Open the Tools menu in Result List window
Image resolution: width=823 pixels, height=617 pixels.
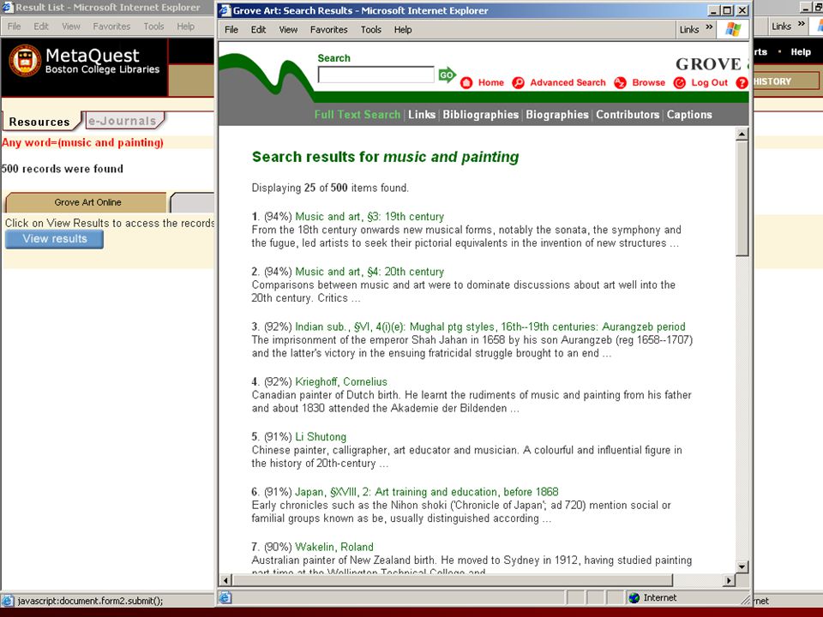click(x=153, y=27)
